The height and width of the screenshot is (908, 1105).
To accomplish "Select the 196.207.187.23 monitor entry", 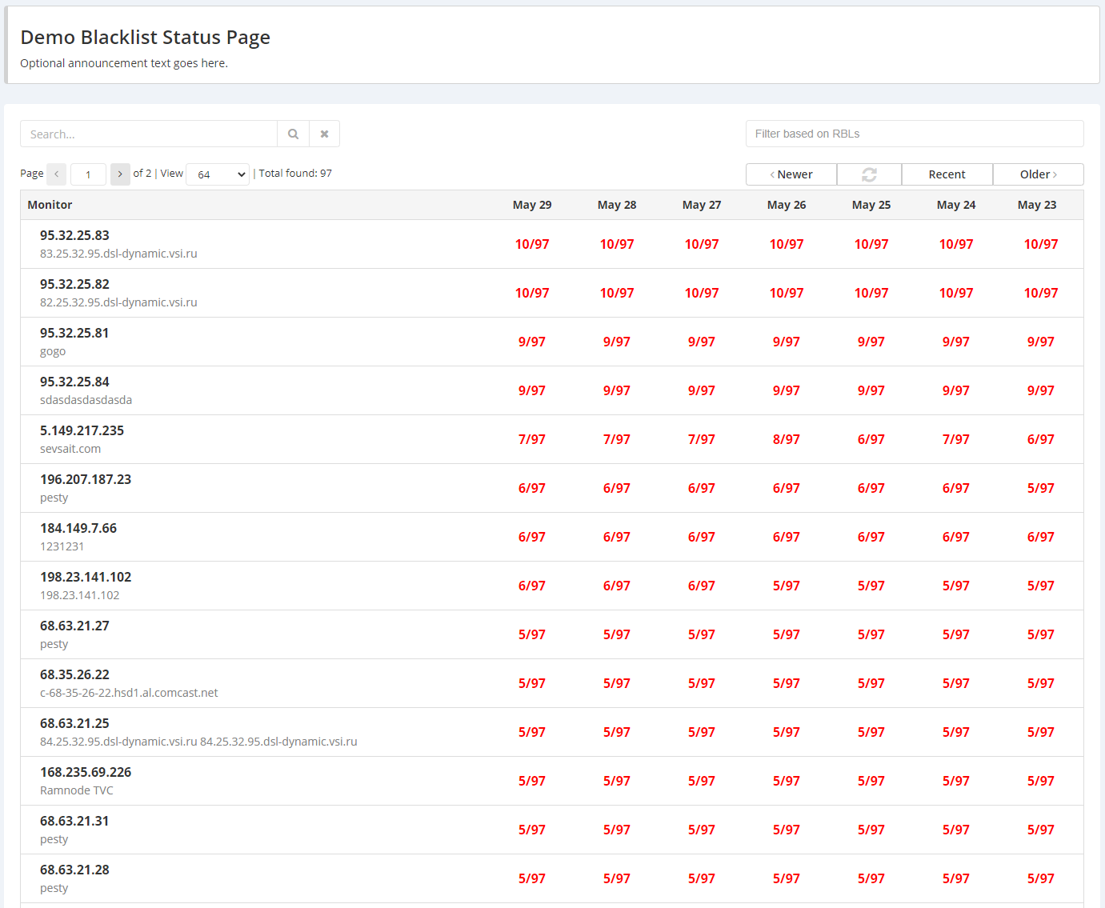I will (86, 479).
